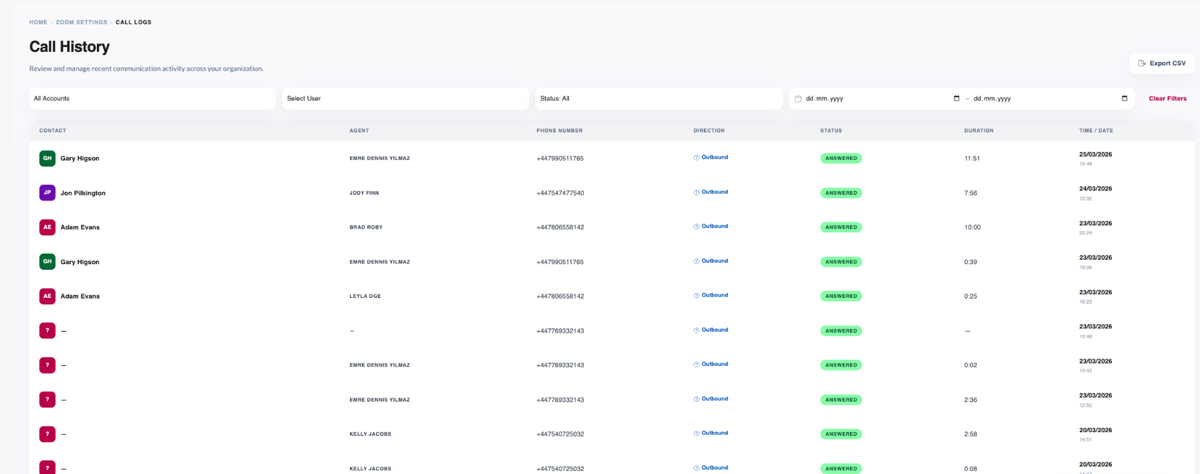Click the DIRECTION column header
Viewport: 1200px width, 474px height.
[x=709, y=131]
